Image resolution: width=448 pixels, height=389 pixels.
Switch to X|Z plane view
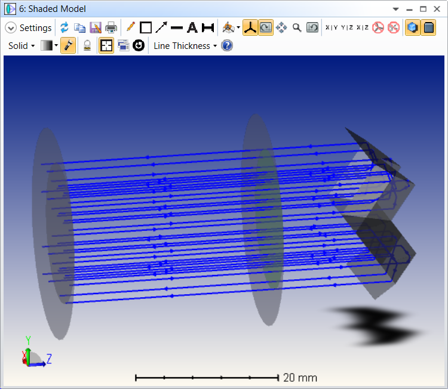[x=363, y=27]
